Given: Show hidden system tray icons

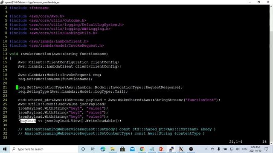Looking at the screenshot, I should click(x=206, y=149).
